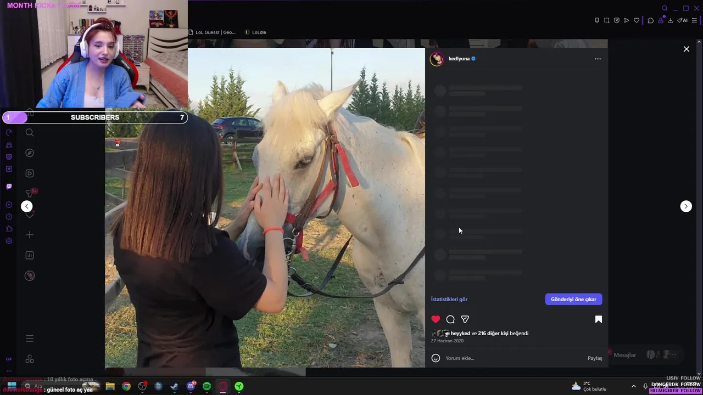The image size is (703, 395).
Task: Open Instagram hamburger More menu
Action: coord(30,338)
